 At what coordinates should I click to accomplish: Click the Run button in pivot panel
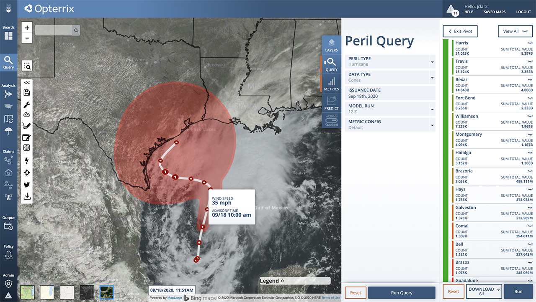pyautogui.click(x=518, y=291)
